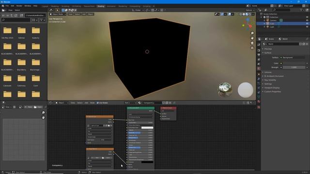310x174 pixels.
Task: Toggle perspective/orthographic grid icon in viewport
Action: pos(252,48)
